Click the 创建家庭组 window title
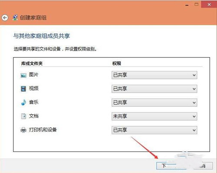 [x=33, y=18]
